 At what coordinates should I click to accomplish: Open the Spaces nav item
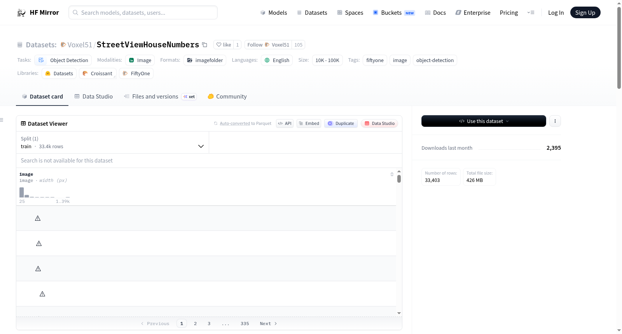(x=350, y=13)
